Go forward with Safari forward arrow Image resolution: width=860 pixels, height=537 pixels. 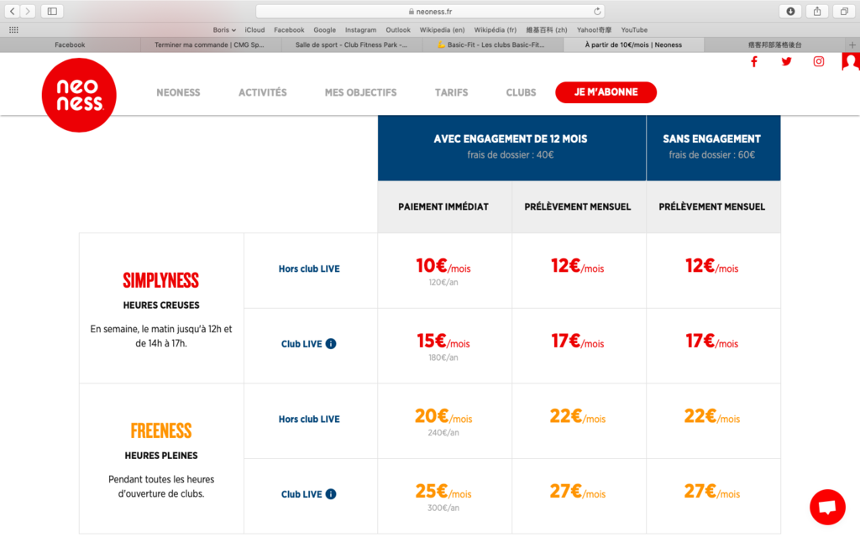click(x=28, y=11)
